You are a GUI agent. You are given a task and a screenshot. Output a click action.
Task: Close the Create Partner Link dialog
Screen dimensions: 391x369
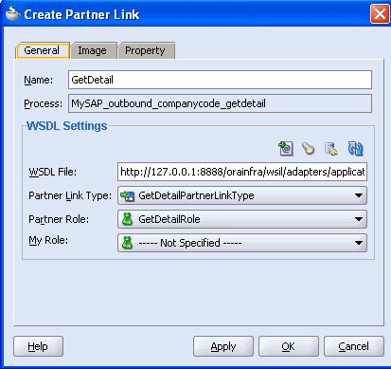click(x=380, y=14)
